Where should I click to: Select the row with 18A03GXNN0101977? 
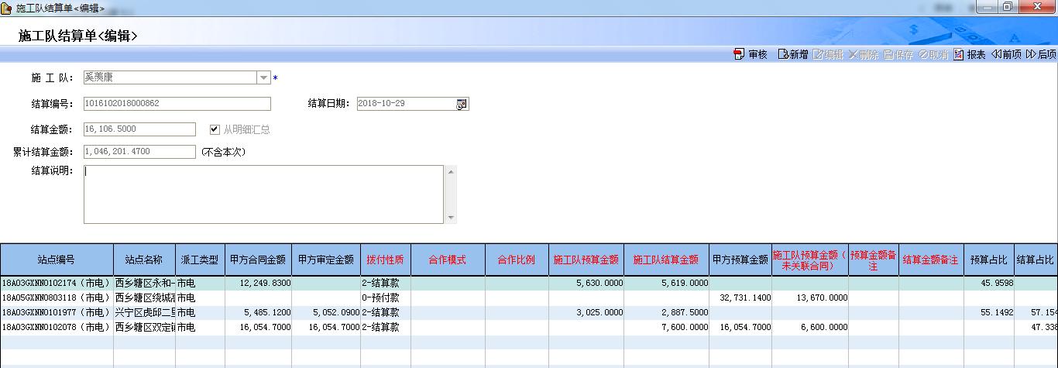pos(57,312)
